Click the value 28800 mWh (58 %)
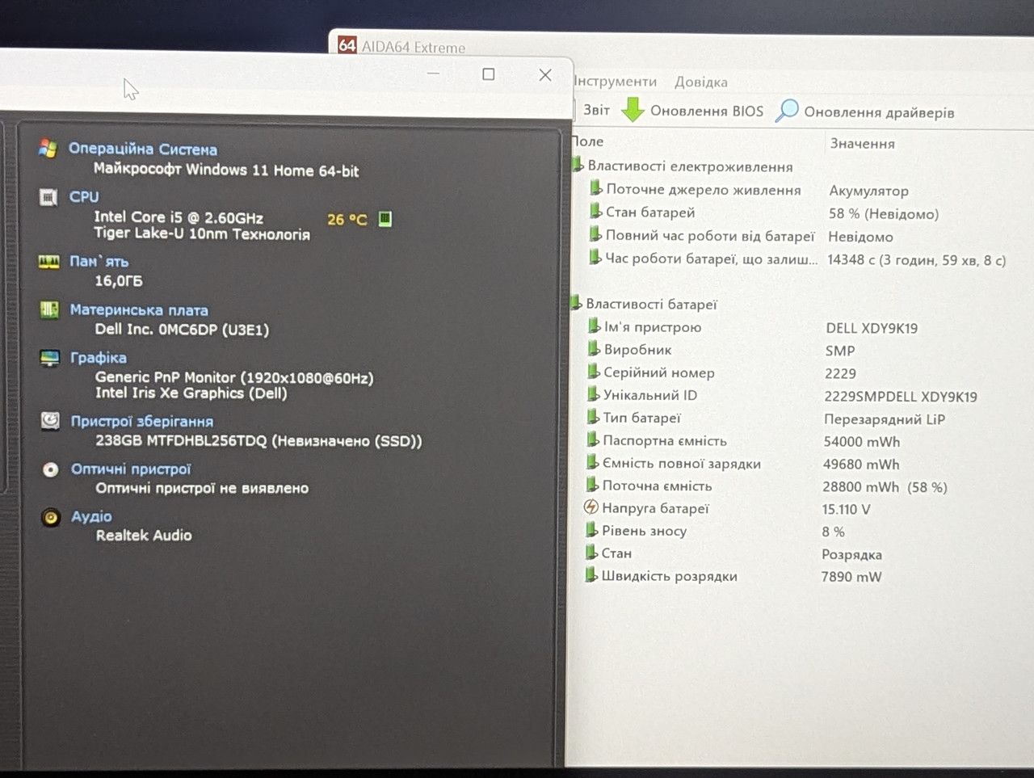Image resolution: width=1034 pixels, height=778 pixels. (x=885, y=486)
